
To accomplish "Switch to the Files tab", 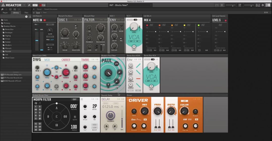I will tap(26, 13).
